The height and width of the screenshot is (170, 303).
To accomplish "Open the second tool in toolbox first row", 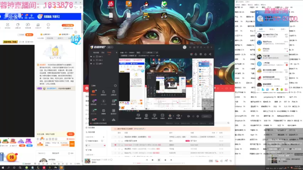I will 103,93.
